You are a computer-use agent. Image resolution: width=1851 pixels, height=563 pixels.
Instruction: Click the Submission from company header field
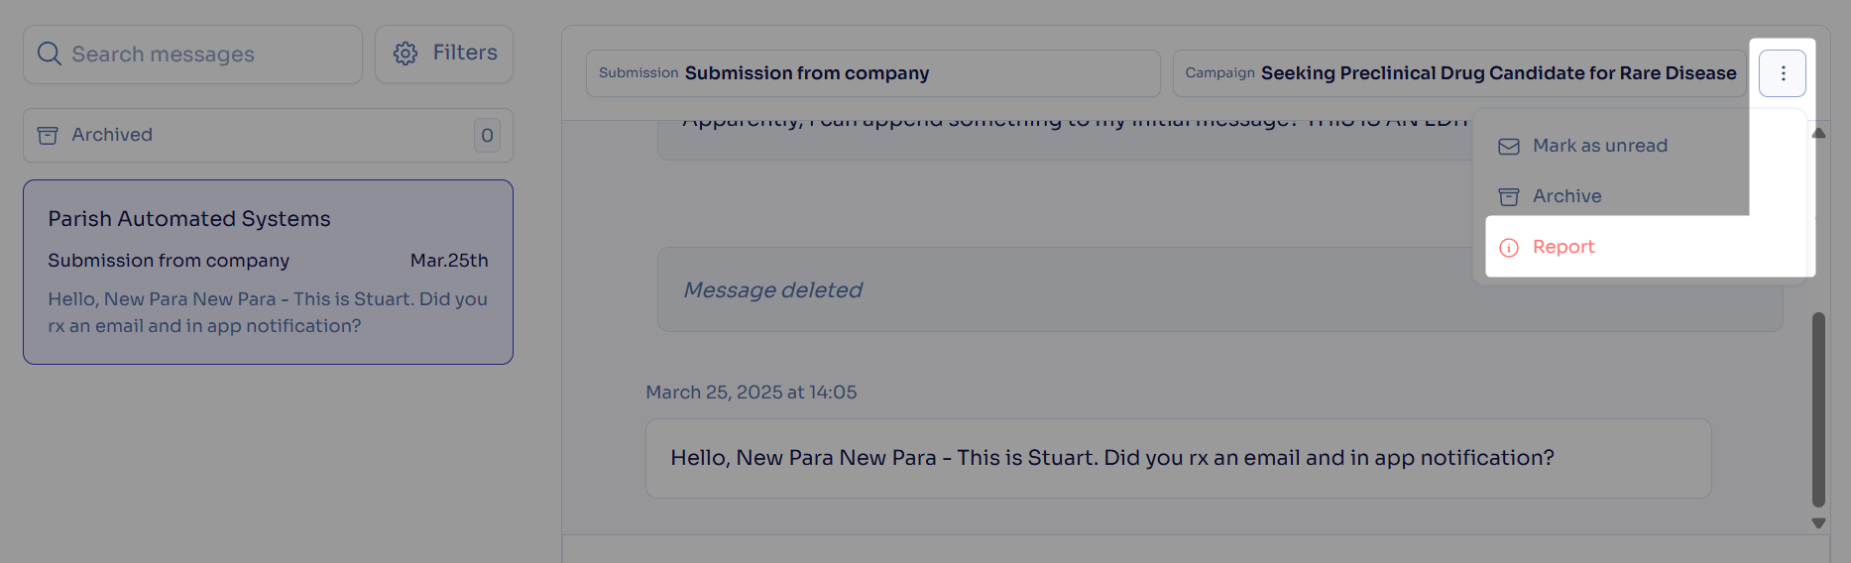872,73
